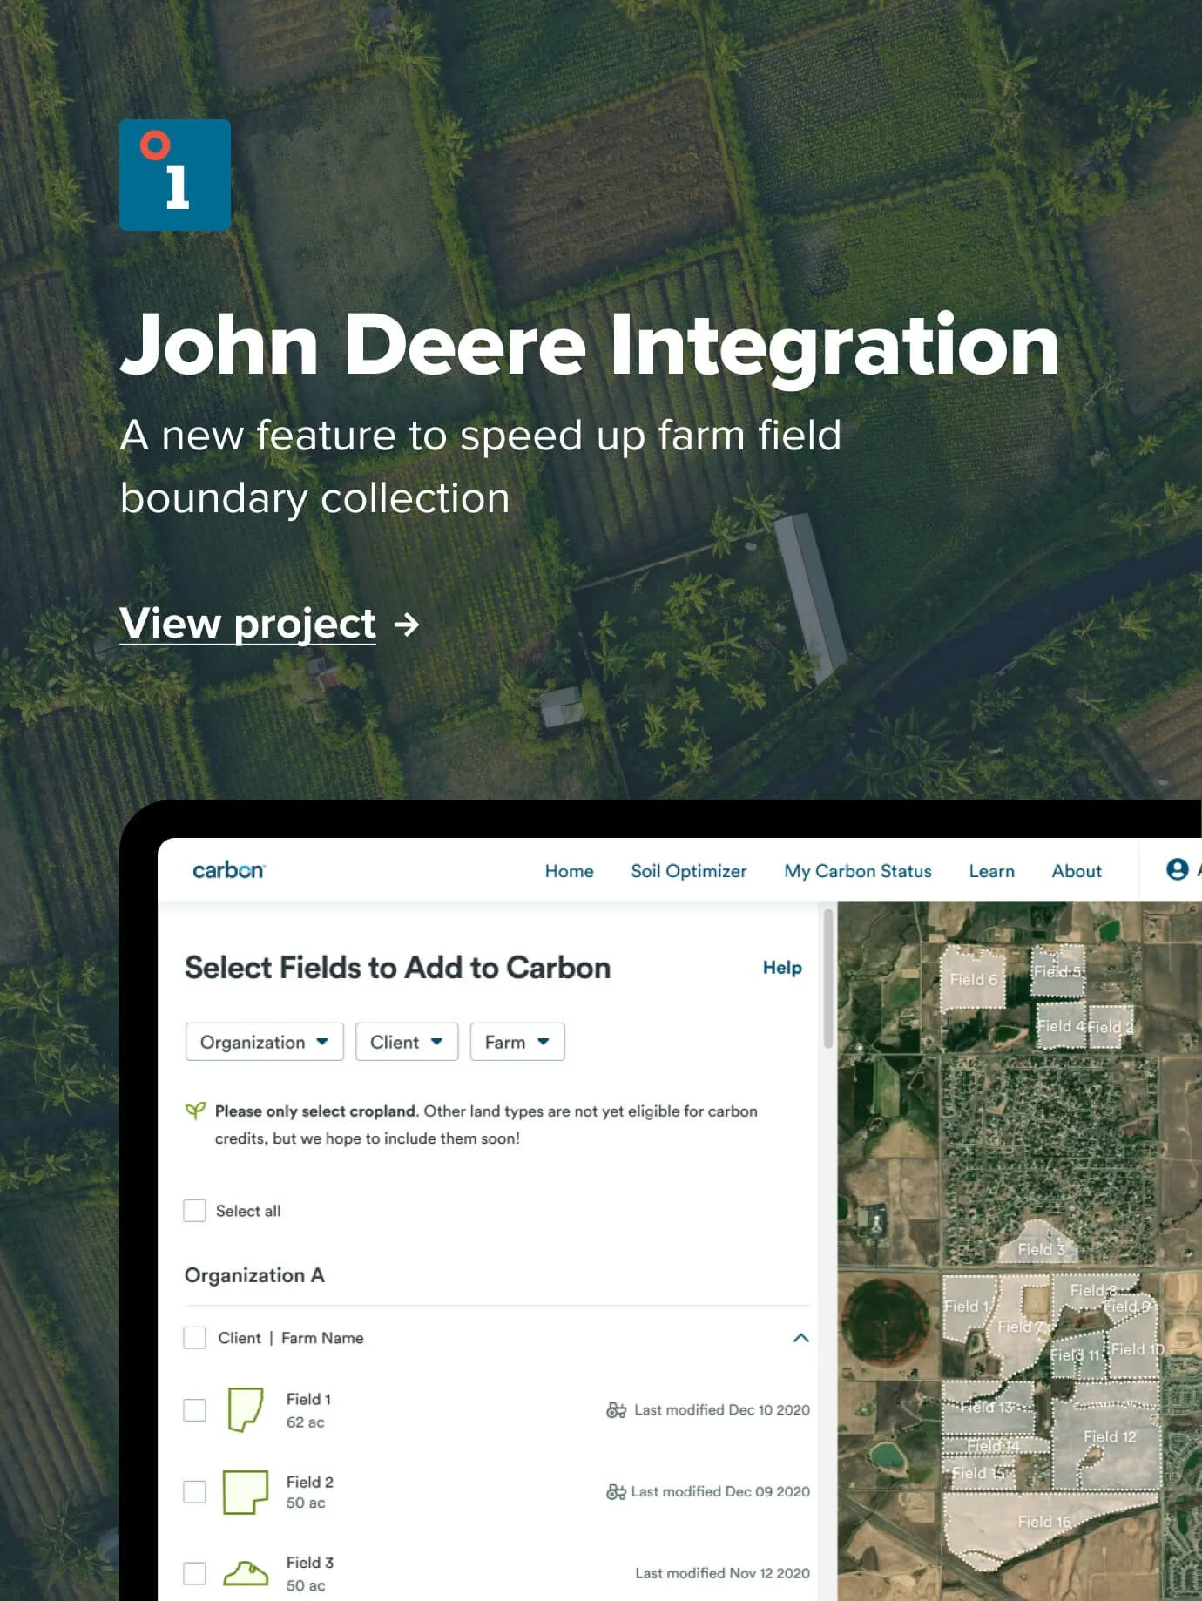Viewport: 1202px width, 1601px height.
Task: Collapse the Client Farm Name section chevron
Action: 801,1338
